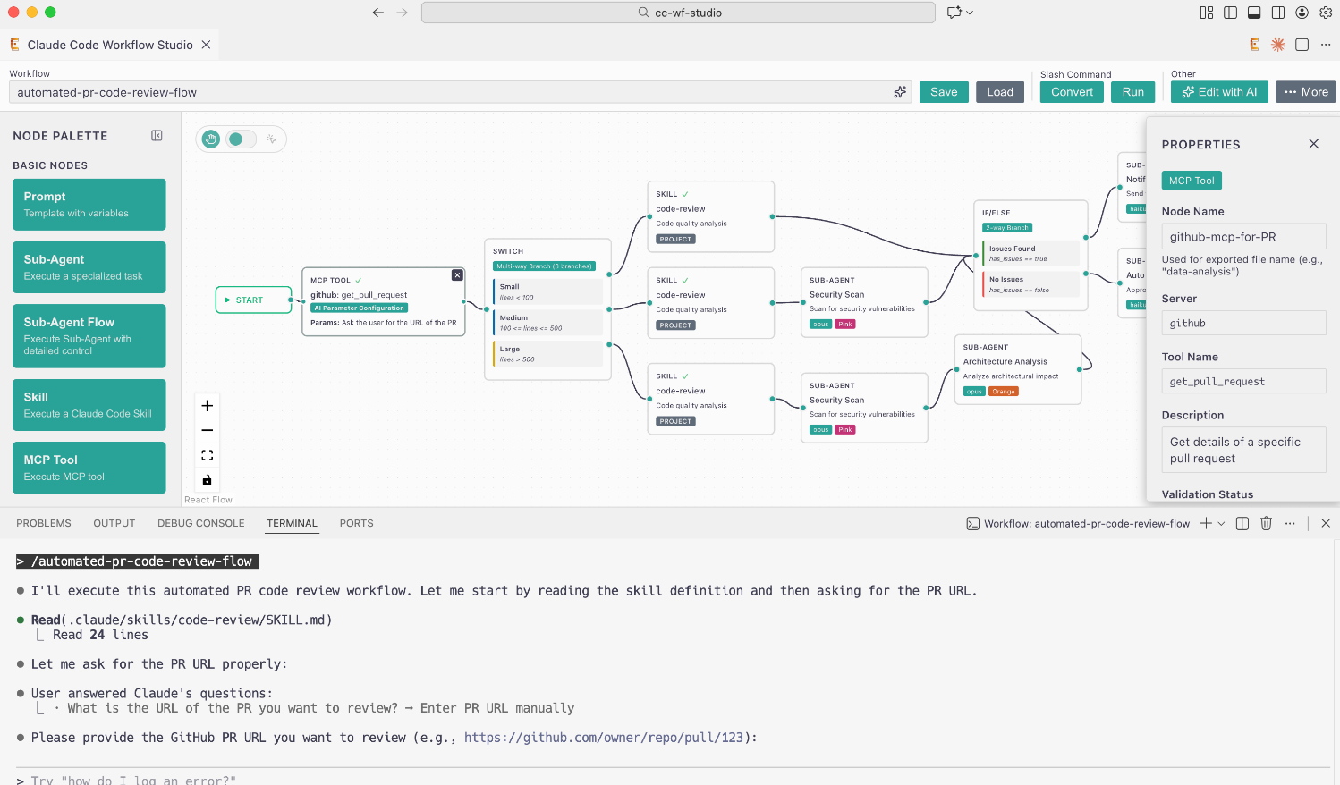The image size is (1340, 785).
Task: Select the pan hand tool on the canvas
Action: click(x=210, y=139)
